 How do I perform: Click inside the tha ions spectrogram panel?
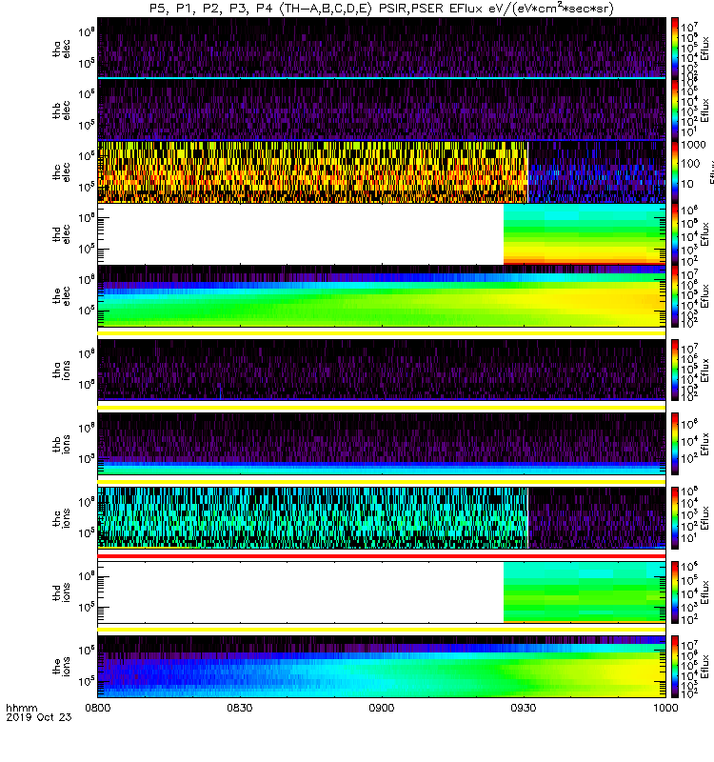(382, 370)
